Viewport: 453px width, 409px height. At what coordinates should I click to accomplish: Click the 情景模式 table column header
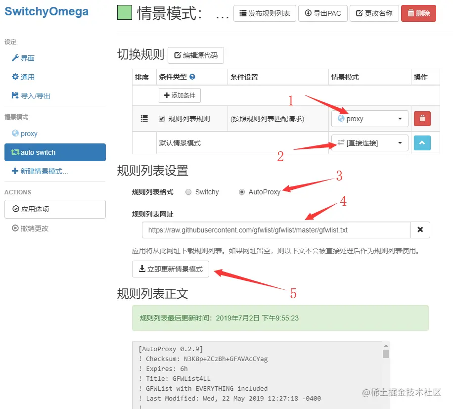click(345, 77)
